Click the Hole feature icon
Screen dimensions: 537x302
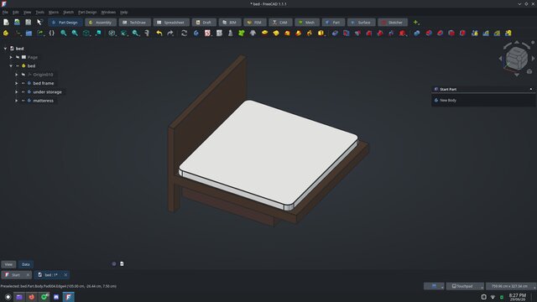pos(347,34)
